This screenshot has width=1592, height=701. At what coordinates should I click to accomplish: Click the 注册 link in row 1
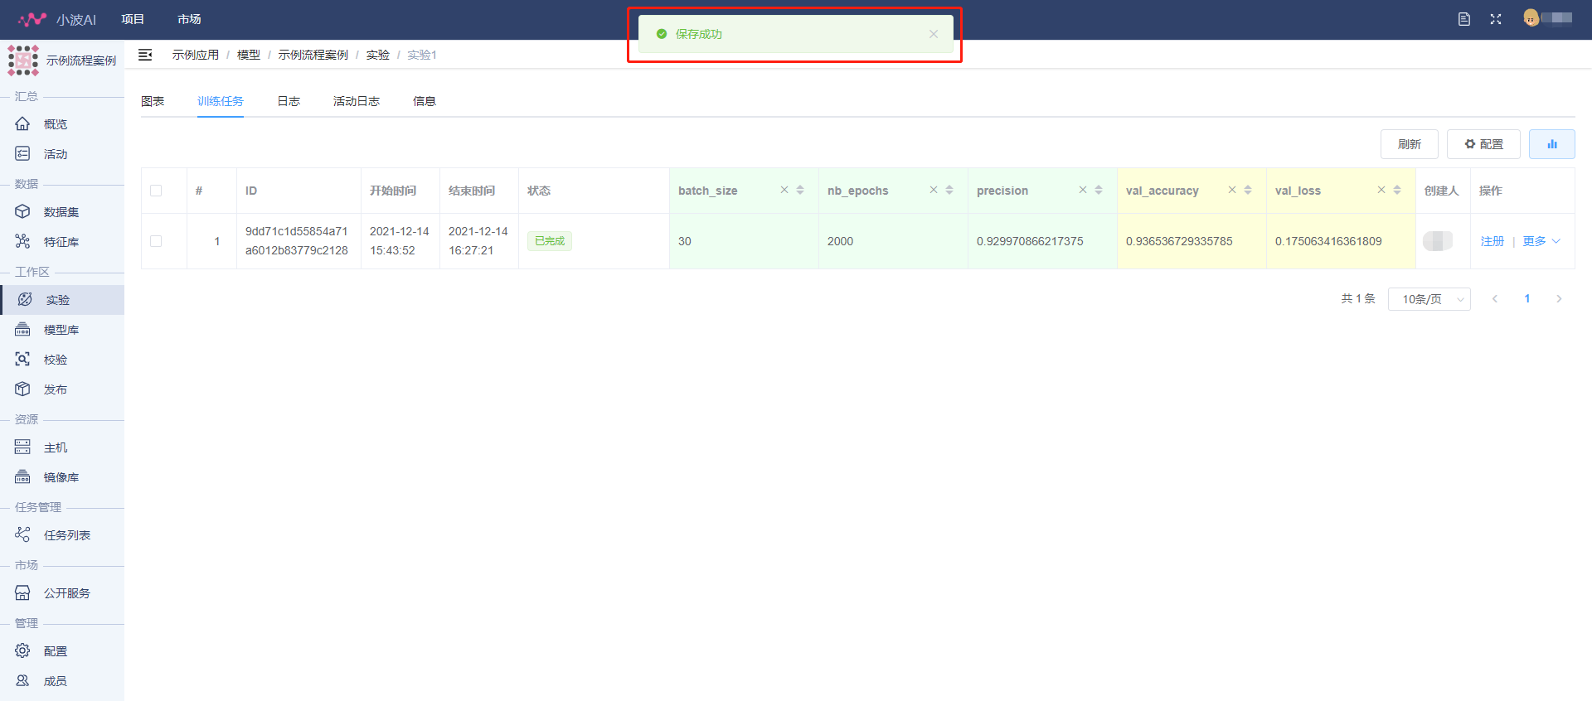(x=1492, y=241)
